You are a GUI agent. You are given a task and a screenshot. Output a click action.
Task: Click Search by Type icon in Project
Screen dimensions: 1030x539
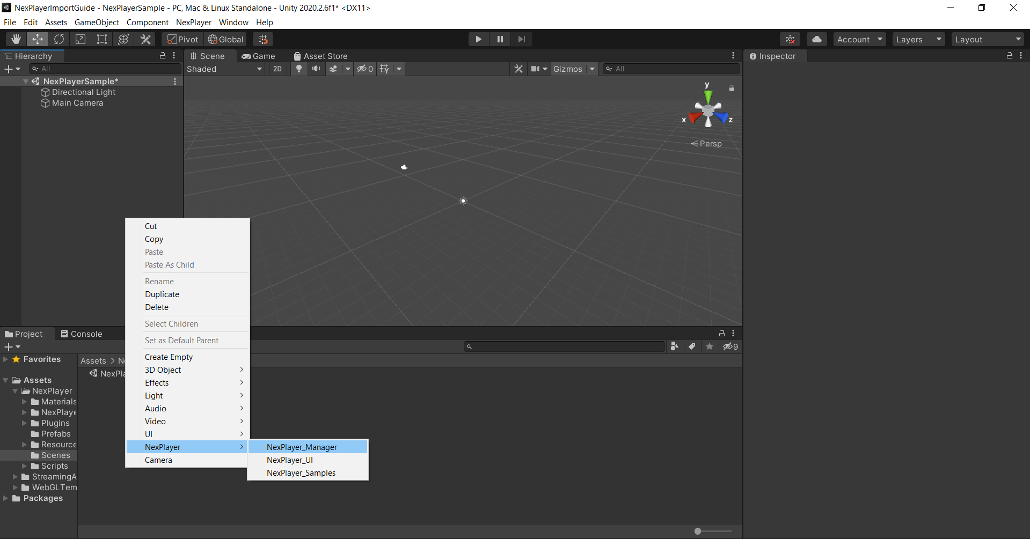pyautogui.click(x=675, y=346)
